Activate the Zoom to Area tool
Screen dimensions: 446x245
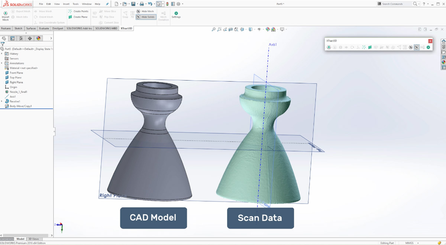click(x=219, y=29)
